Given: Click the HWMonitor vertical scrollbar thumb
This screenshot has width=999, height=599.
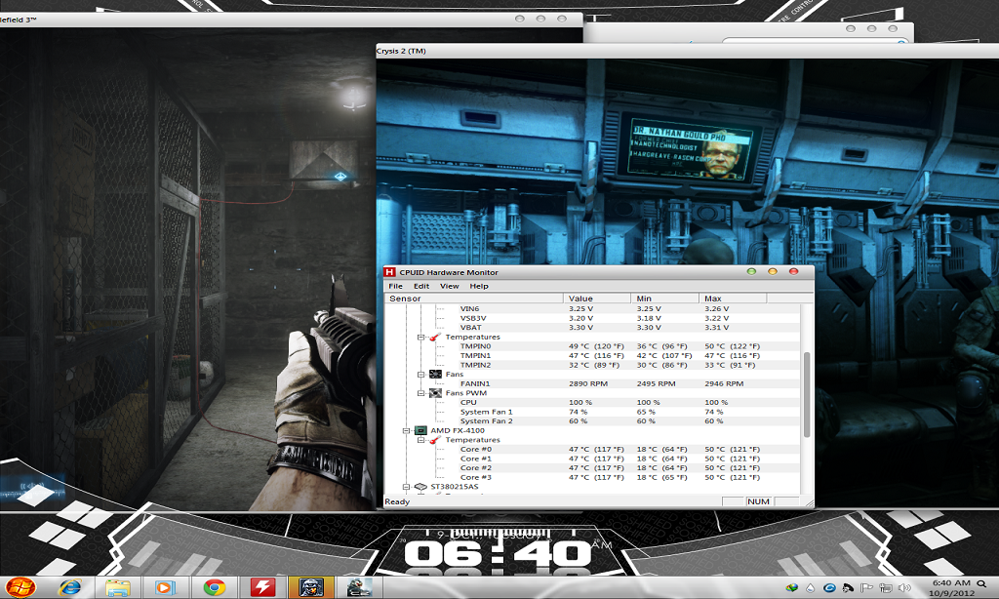Looking at the screenshot, I should click(x=807, y=394).
